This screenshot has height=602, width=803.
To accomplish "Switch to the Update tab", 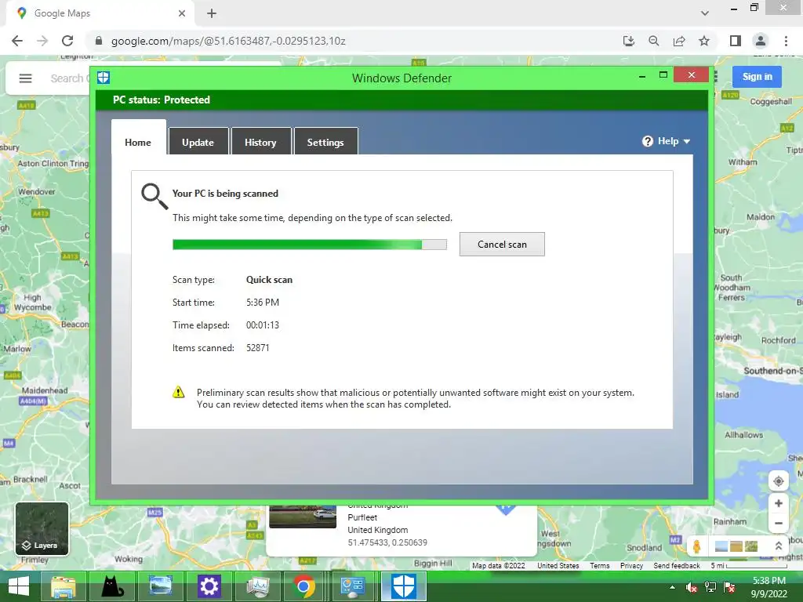I will pos(198,141).
